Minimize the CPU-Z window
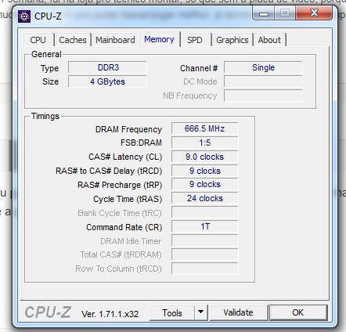The image size is (346, 332). [264, 13]
